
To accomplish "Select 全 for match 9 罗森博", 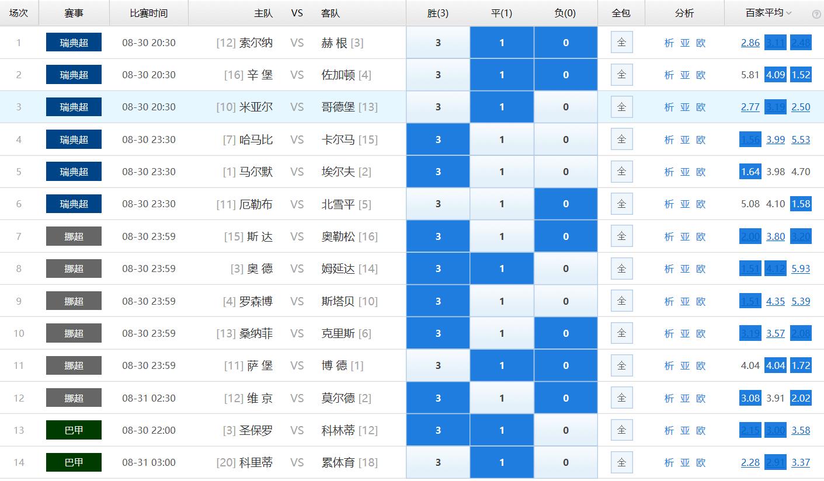I will click(621, 301).
